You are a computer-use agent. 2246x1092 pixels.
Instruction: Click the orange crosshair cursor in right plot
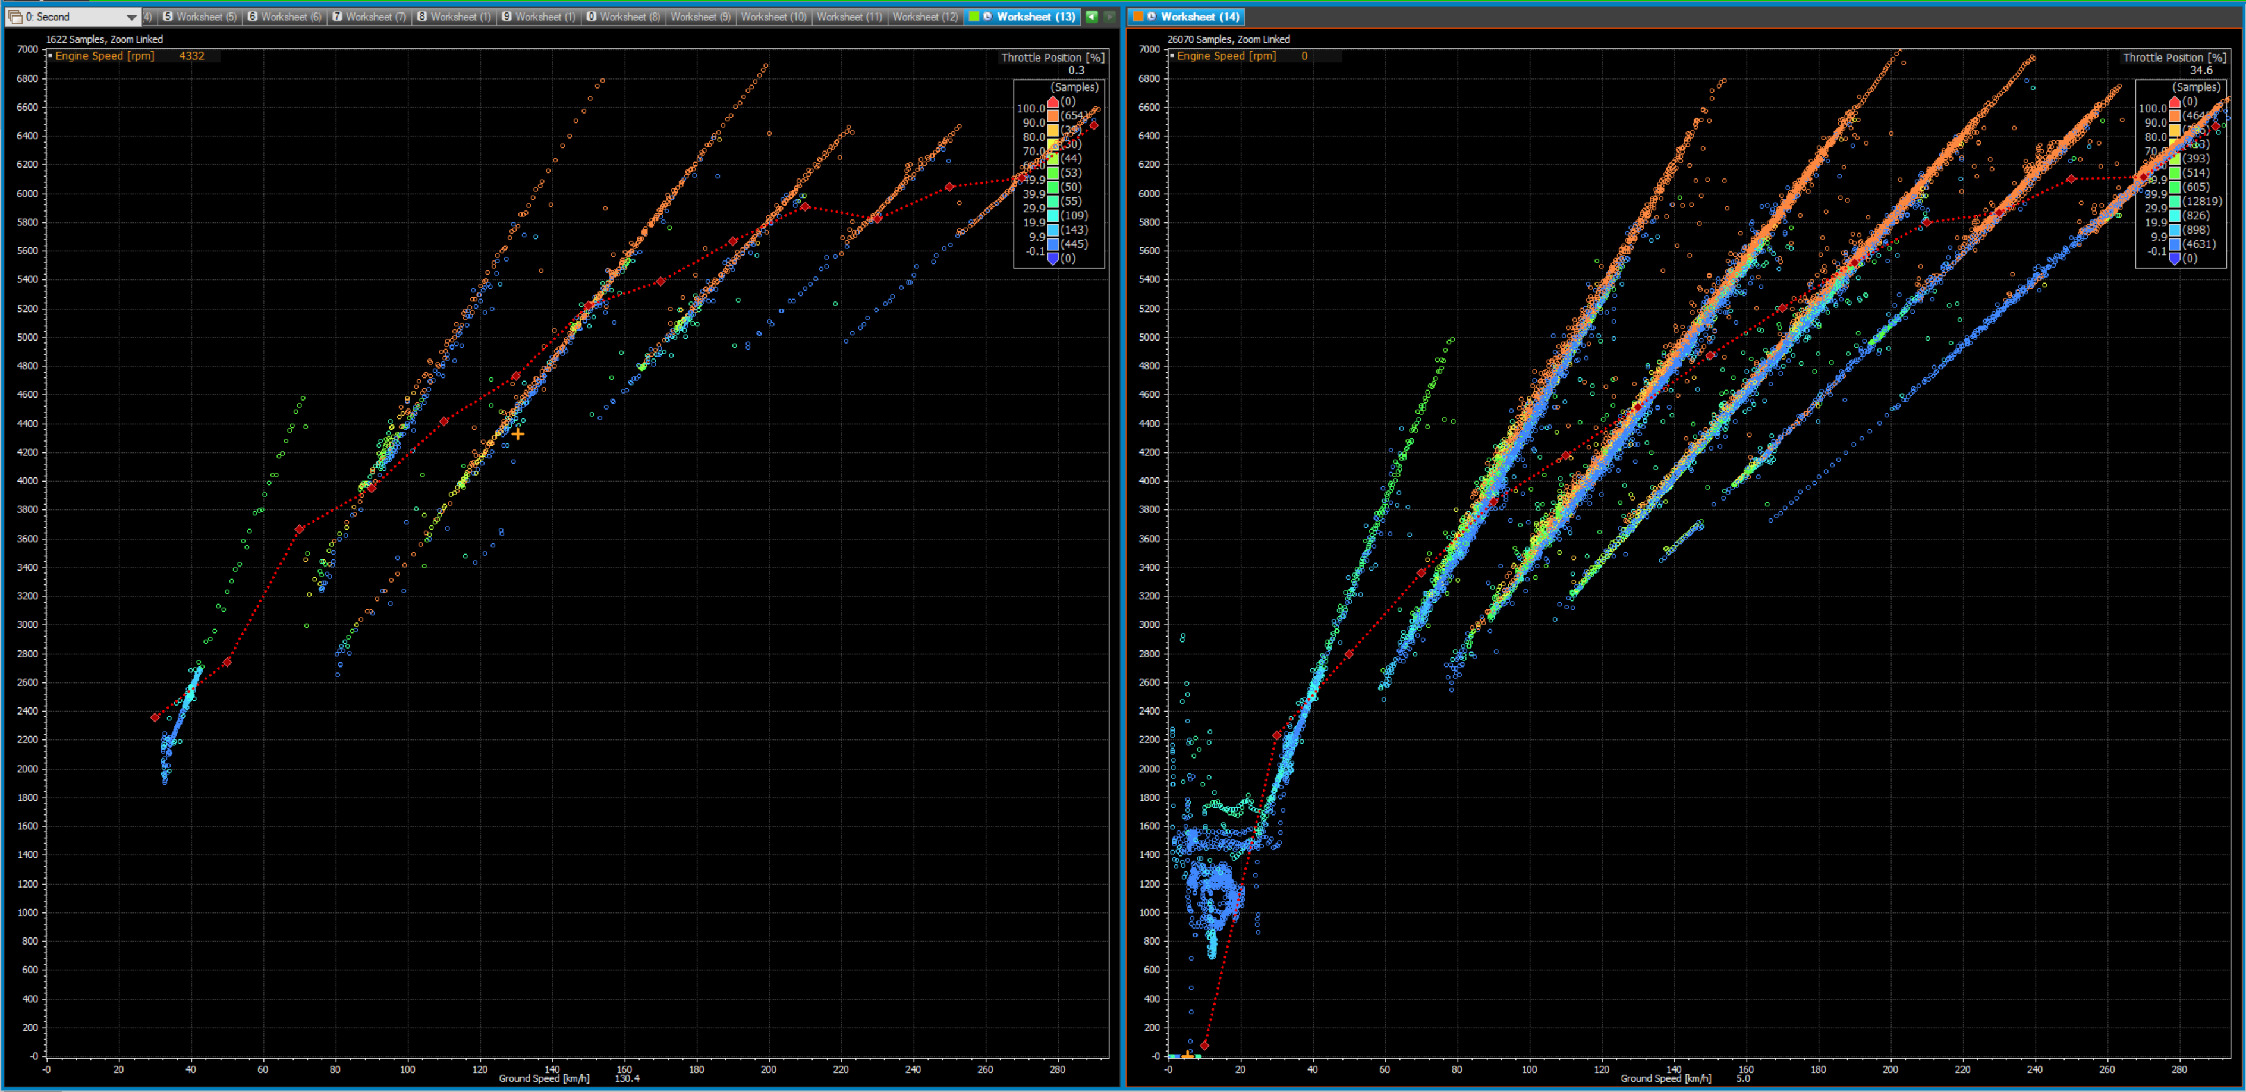point(1187,1055)
